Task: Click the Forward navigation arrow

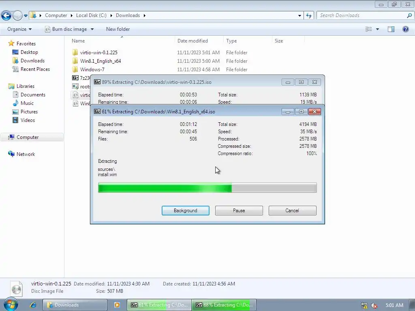Action: [x=17, y=16]
